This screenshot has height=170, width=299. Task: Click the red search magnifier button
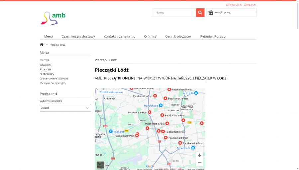(200, 12)
